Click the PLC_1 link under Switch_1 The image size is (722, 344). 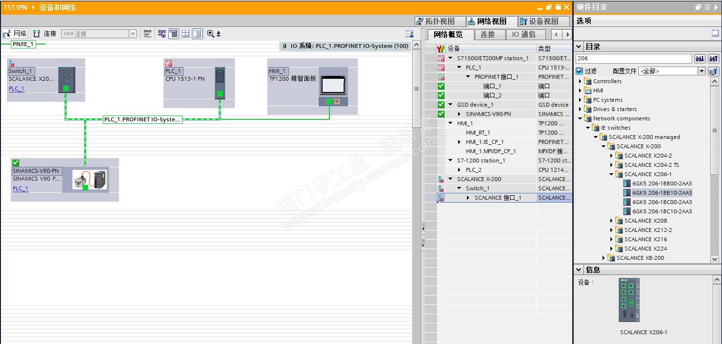(x=16, y=89)
